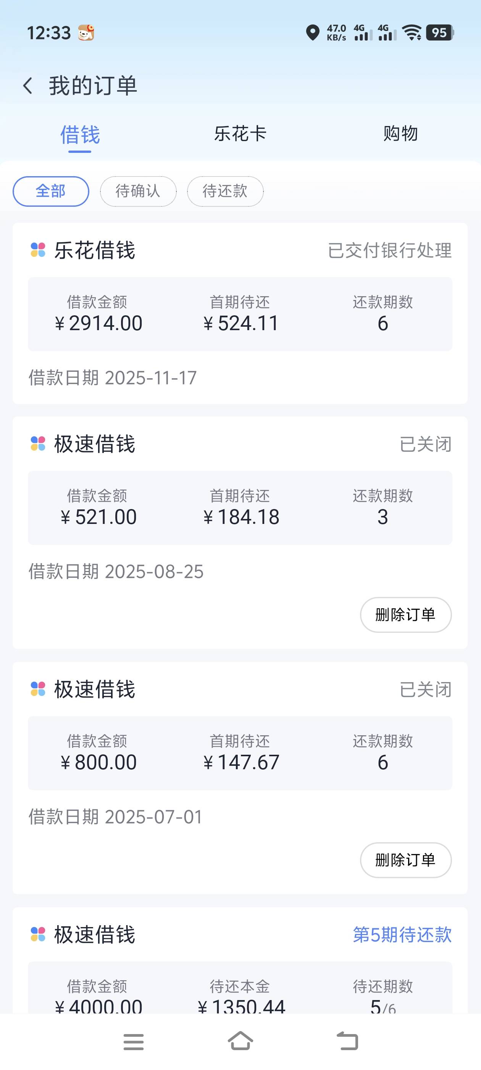
Task: Tap the 乐花借钱 colorful logo icon
Action: click(38, 250)
